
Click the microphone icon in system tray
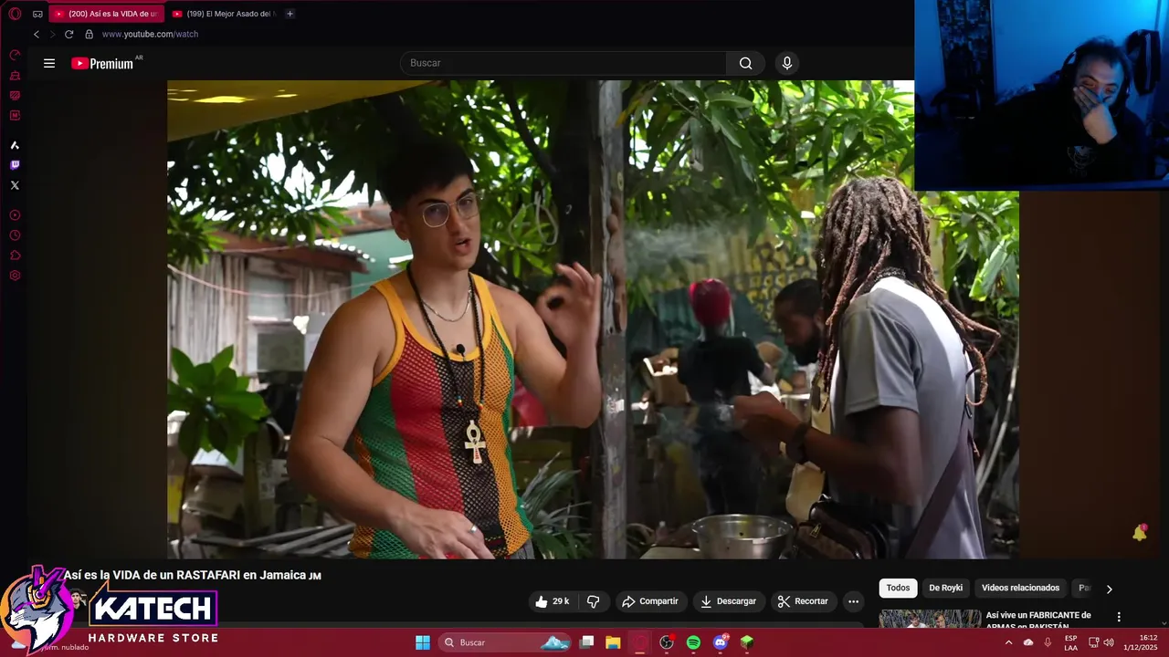[x=1048, y=642]
